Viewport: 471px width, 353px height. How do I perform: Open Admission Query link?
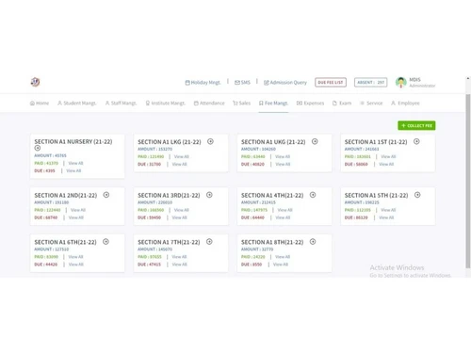(285, 83)
